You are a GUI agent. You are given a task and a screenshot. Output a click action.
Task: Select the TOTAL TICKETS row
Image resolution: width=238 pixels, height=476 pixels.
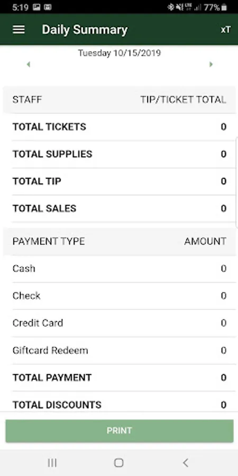(x=120, y=127)
